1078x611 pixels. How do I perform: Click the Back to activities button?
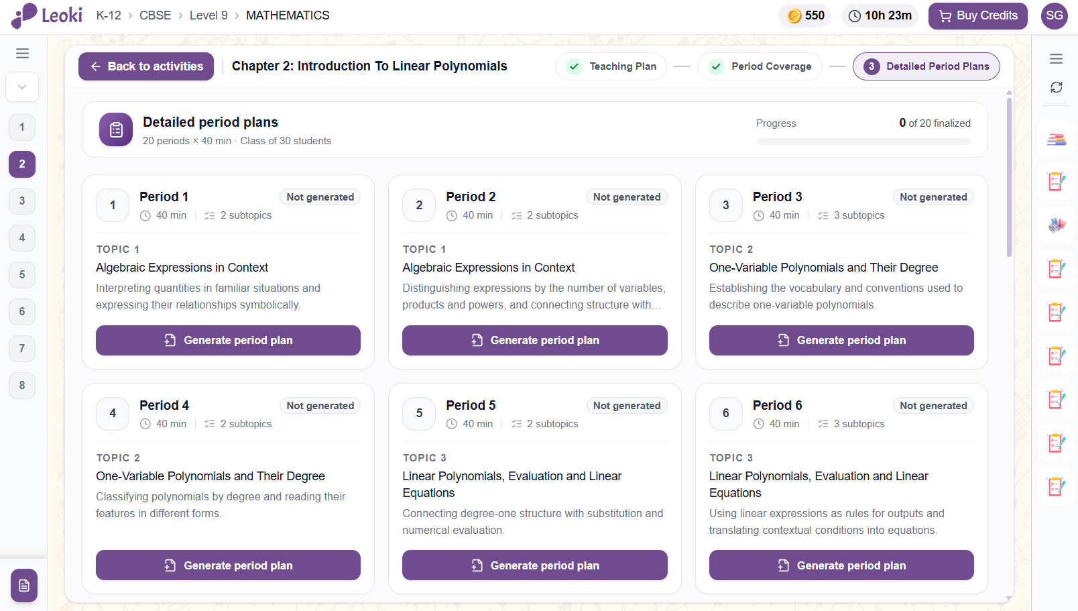click(146, 66)
